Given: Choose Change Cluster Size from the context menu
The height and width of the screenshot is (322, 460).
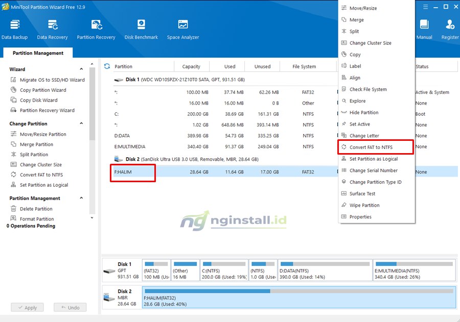Looking at the screenshot, I should pos(376,43).
